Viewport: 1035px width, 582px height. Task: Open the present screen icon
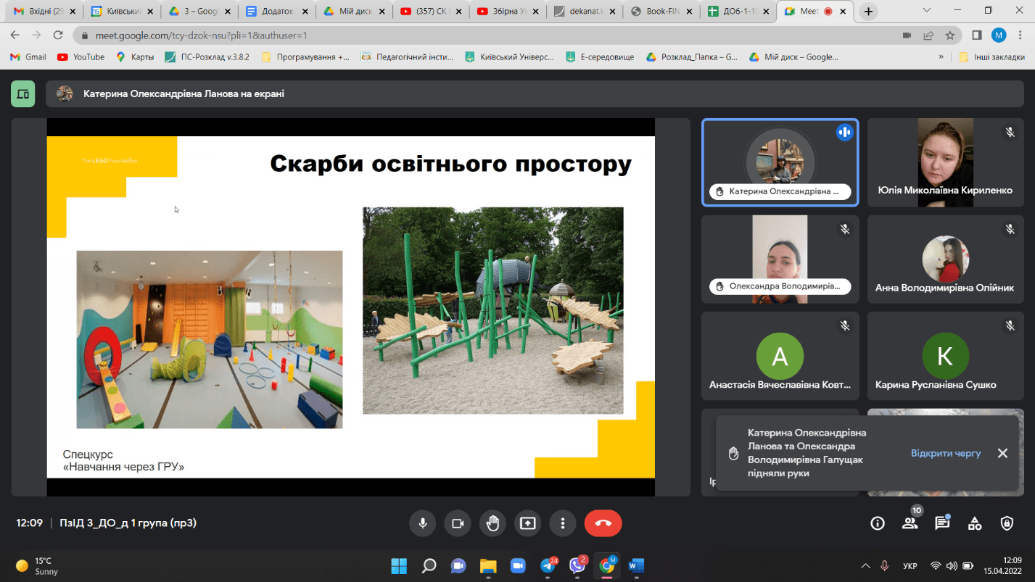528,523
